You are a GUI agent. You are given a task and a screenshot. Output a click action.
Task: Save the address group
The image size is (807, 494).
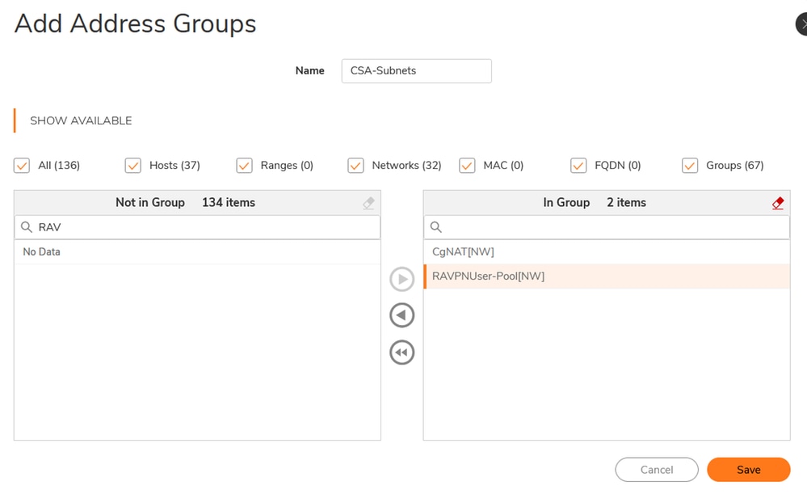(x=748, y=470)
